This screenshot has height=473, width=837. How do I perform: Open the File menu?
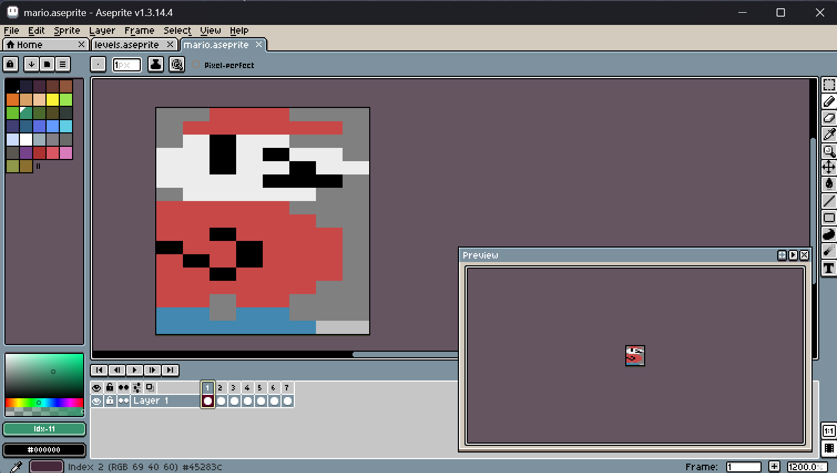click(x=12, y=30)
